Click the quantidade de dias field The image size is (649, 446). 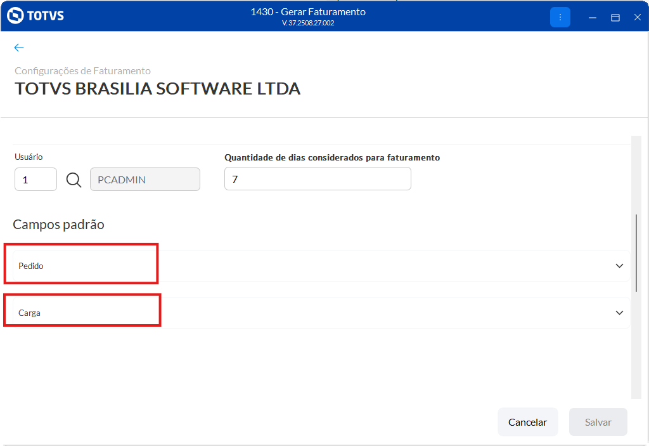317,179
